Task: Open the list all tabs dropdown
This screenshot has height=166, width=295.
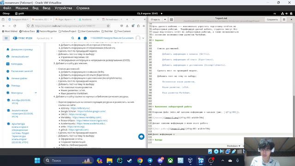Action: point(133,19)
